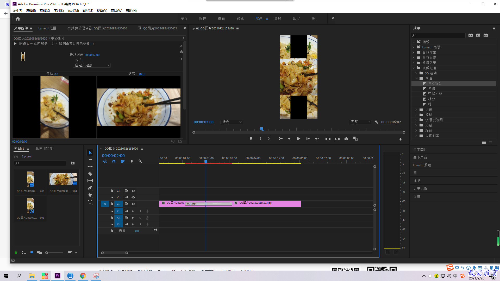Mute audio track A3

133,224
